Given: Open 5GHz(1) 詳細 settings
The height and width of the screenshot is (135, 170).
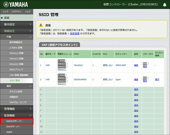Looking at the screenshot, I should (16, 53).
